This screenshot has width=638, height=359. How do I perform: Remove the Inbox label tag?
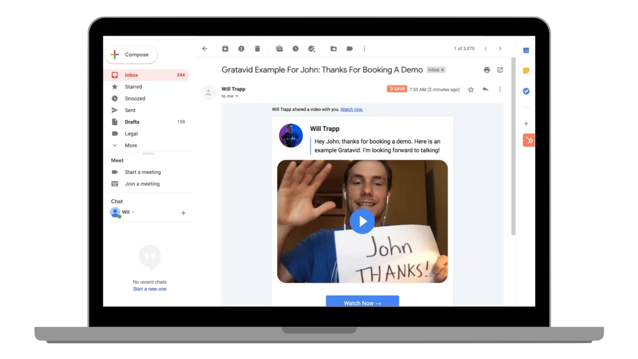click(442, 70)
